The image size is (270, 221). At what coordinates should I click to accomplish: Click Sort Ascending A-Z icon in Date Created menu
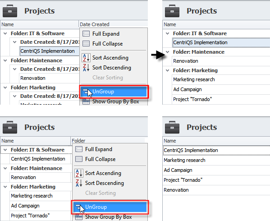coord(86,58)
